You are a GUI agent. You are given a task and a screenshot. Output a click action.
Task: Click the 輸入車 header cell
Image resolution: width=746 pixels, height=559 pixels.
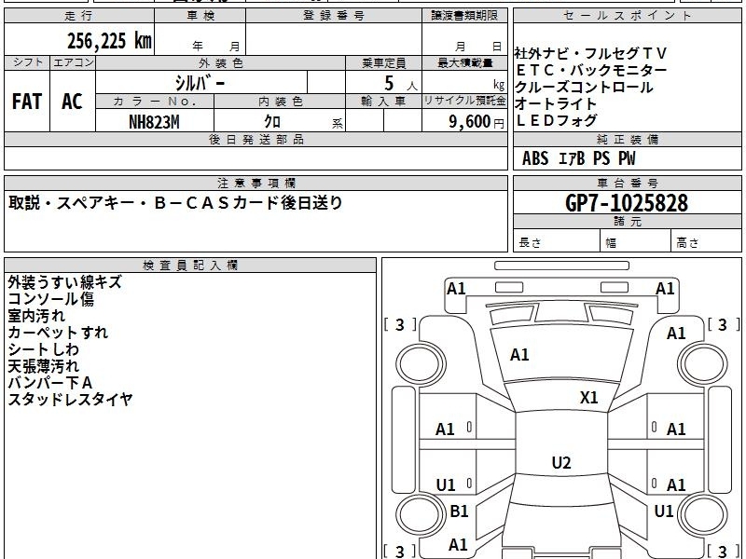pos(383,102)
